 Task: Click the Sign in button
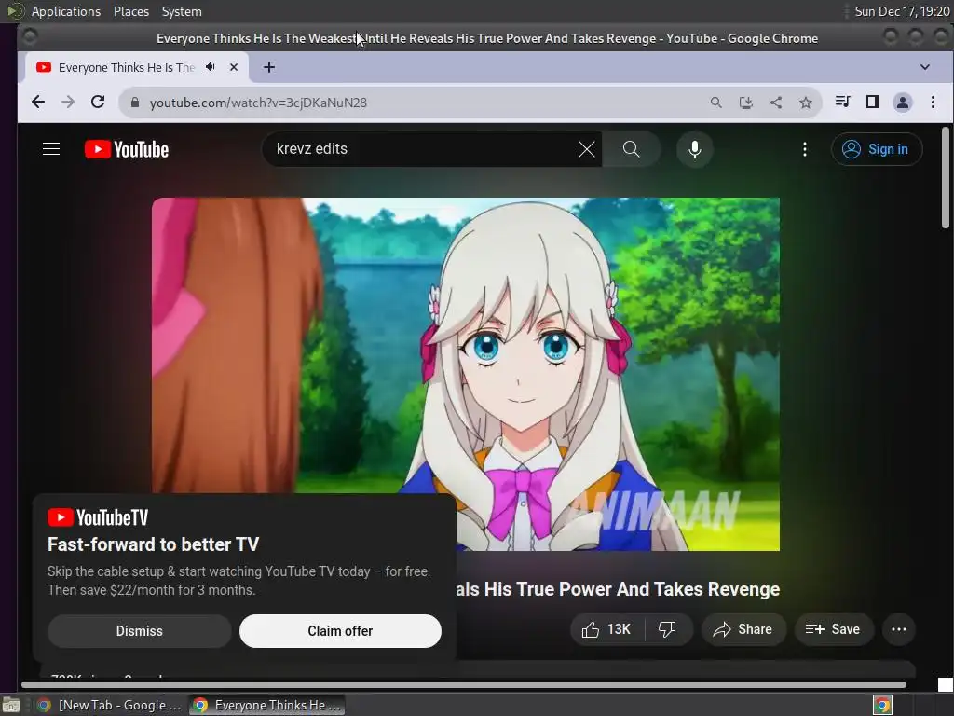click(877, 149)
